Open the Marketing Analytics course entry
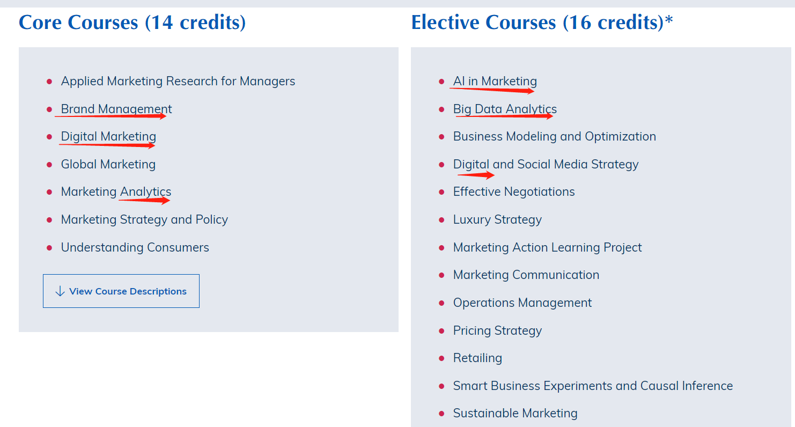This screenshot has height=427, width=795. tap(116, 192)
